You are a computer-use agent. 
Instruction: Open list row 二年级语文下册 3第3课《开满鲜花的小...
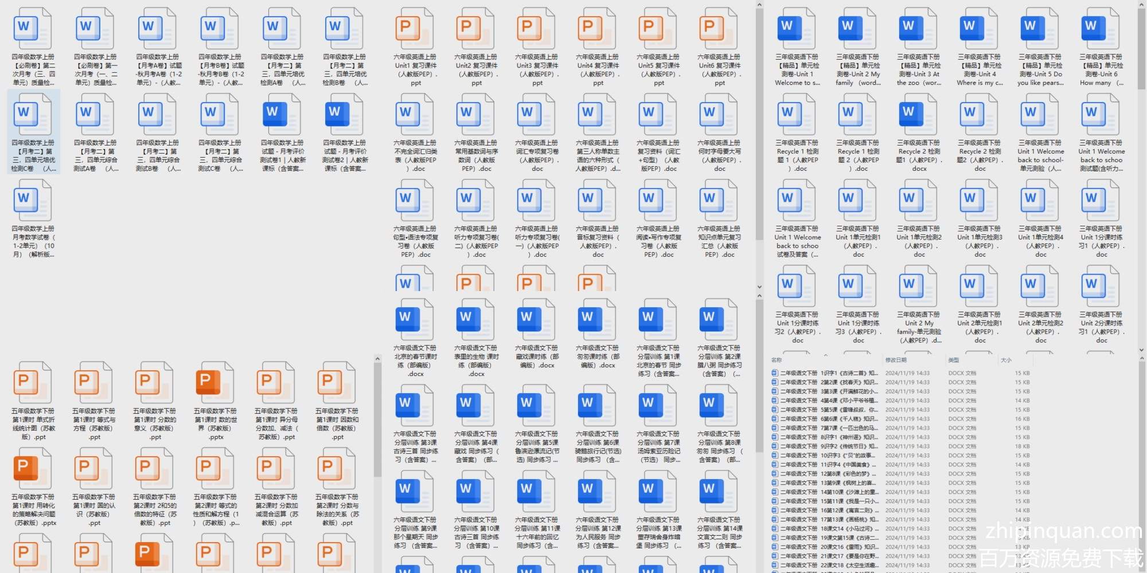click(x=900, y=391)
